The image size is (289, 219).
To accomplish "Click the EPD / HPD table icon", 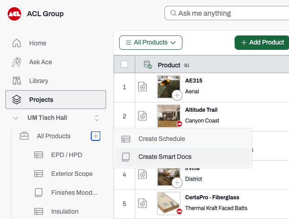I will 39,155.
